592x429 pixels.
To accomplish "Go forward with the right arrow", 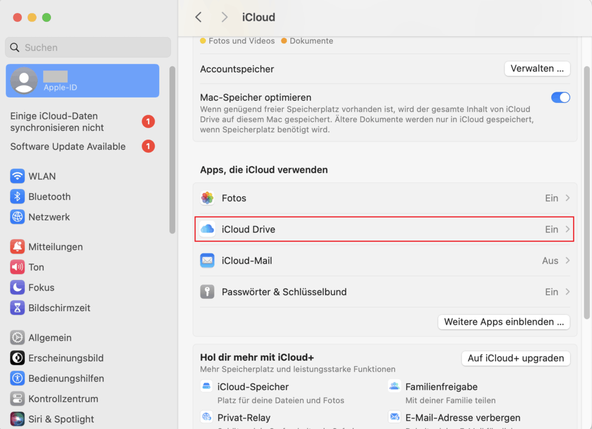I will (x=224, y=17).
